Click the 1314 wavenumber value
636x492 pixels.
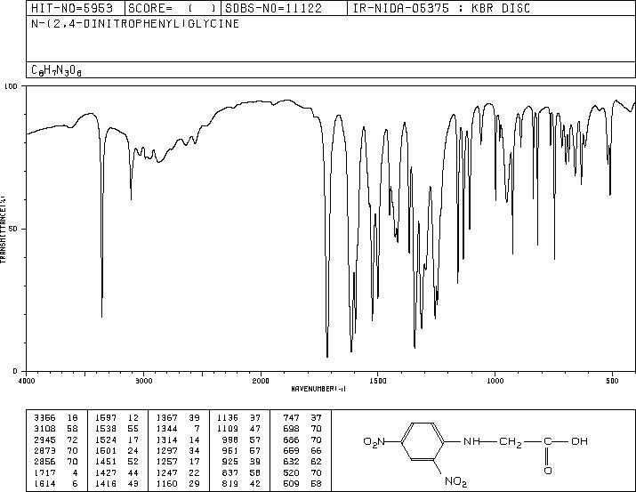point(166,440)
